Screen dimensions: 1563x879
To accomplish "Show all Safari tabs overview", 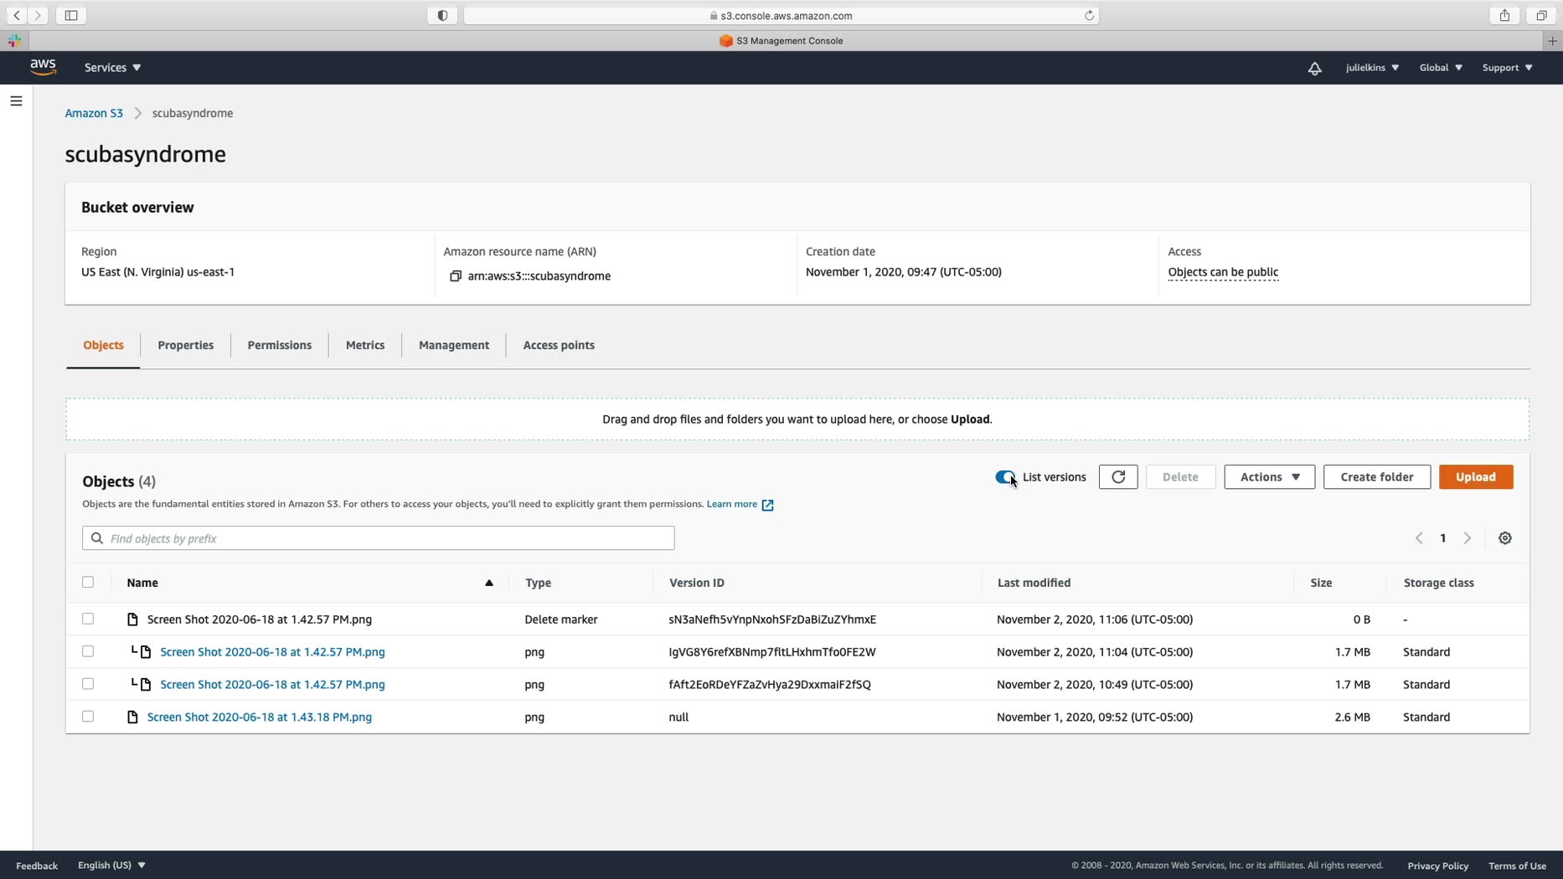I will tap(1541, 15).
